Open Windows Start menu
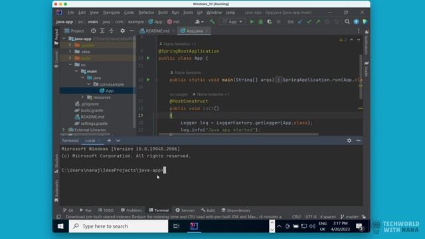425x239 pixels. click(x=60, y=226)
